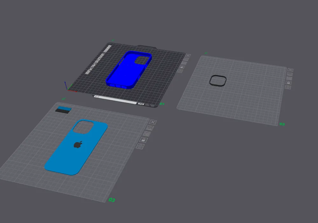Arrange objects on plate 03

146,134
